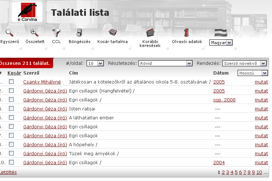Click the Hungarian flag icon
Image resolution: width=272 pixels, height=181 pixels.
221,33
